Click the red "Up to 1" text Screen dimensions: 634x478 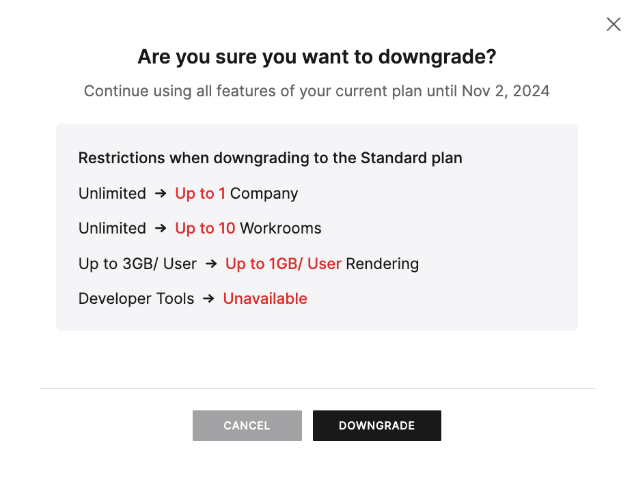200,193
